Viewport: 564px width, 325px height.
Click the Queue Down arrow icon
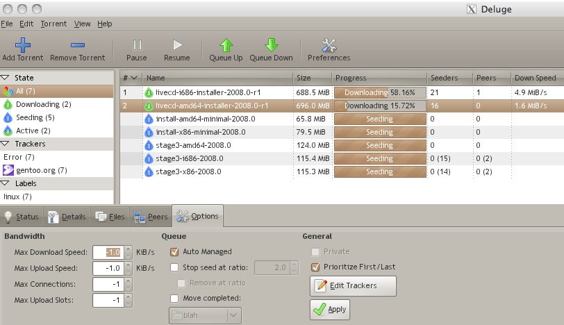click(x=271, y=45)
